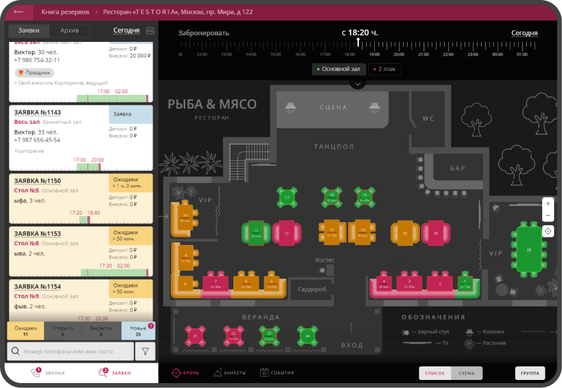Click 20:00 on the booking timeline
Viewport: 562px width, 388px height.
coord(399,54)
